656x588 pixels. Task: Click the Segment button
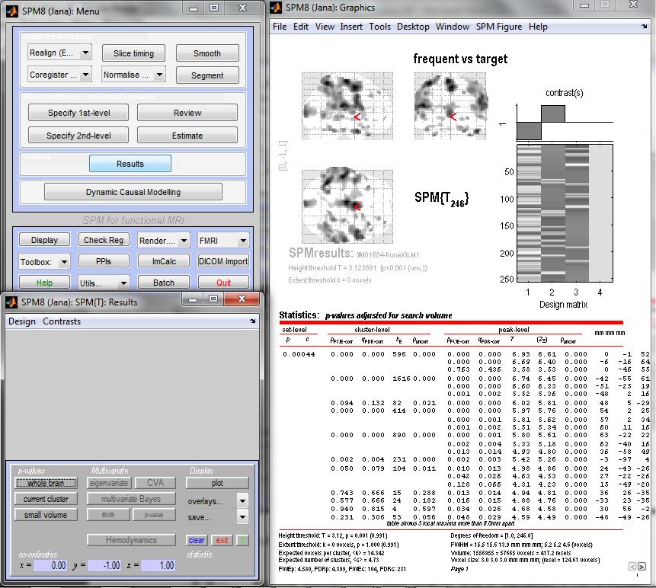[207, 75]
